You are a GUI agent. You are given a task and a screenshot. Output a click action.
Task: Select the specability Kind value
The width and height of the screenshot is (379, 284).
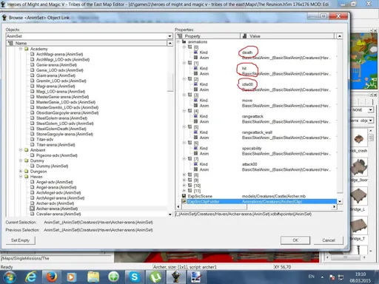click(252, 149)
